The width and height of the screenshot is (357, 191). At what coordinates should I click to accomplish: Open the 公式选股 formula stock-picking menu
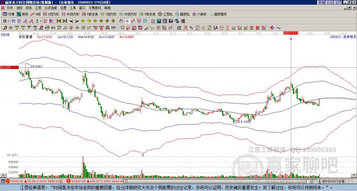[x=51, y=8]
